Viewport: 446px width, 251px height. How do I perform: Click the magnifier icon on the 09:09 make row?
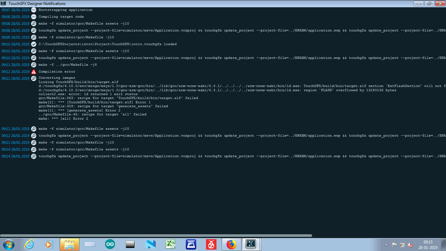tap(33, 37)
